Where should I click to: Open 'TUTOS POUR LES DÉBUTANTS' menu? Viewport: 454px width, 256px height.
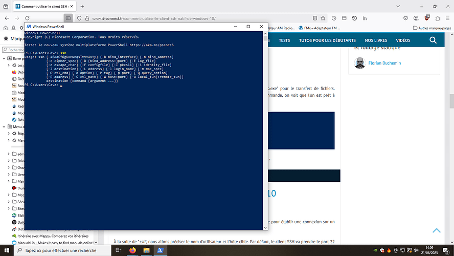[x=327, y=40]
